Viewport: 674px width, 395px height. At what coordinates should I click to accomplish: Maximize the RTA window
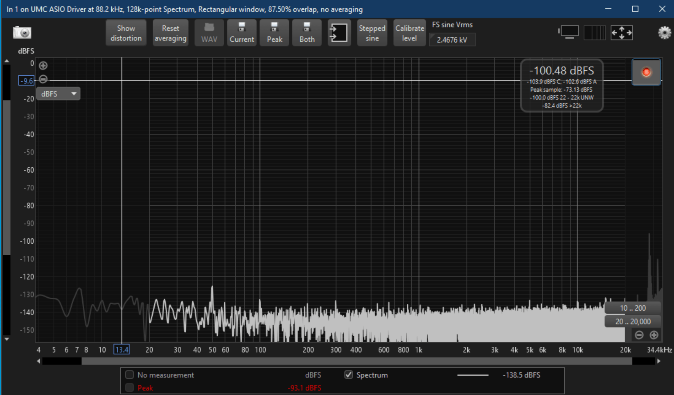(x=635, y=9)
